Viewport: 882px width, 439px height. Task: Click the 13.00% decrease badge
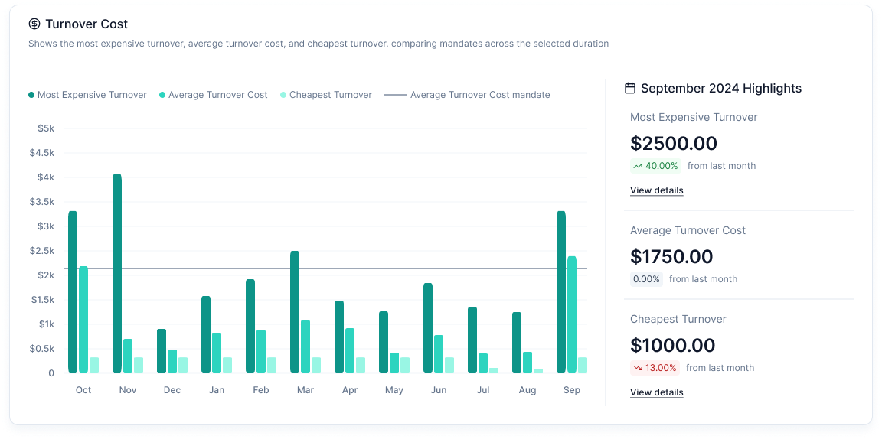[x=655, y=368]
